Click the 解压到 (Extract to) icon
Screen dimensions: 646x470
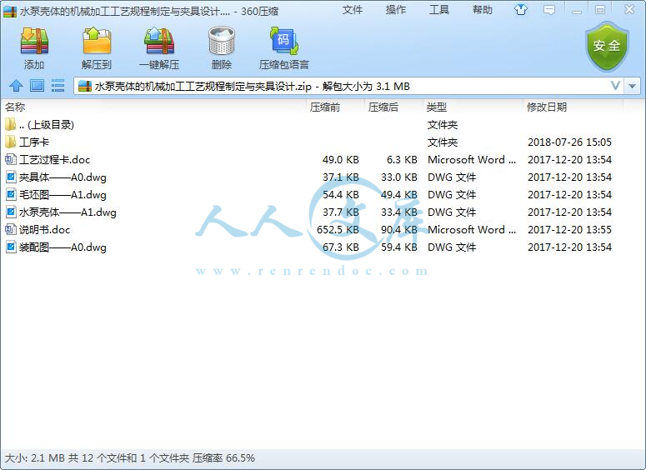pyautogui.click(x=97, y=41)
